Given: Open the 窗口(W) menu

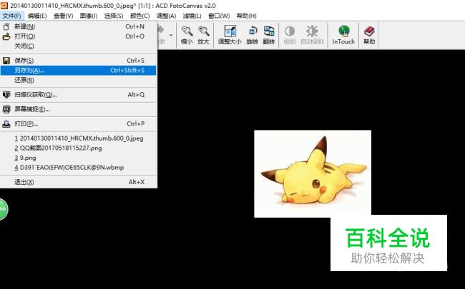Looking at the screenshot, I should pyautogui.click(x=219, y=16).
